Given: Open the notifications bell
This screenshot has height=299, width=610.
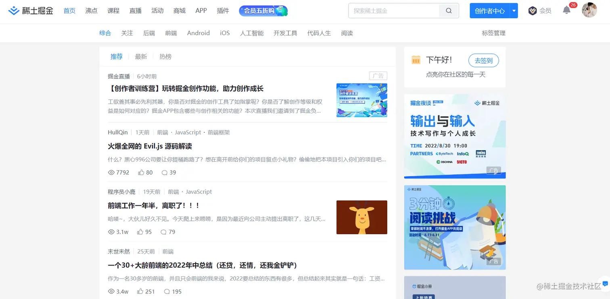Looking at the screenshot, I should pos(566,11).
